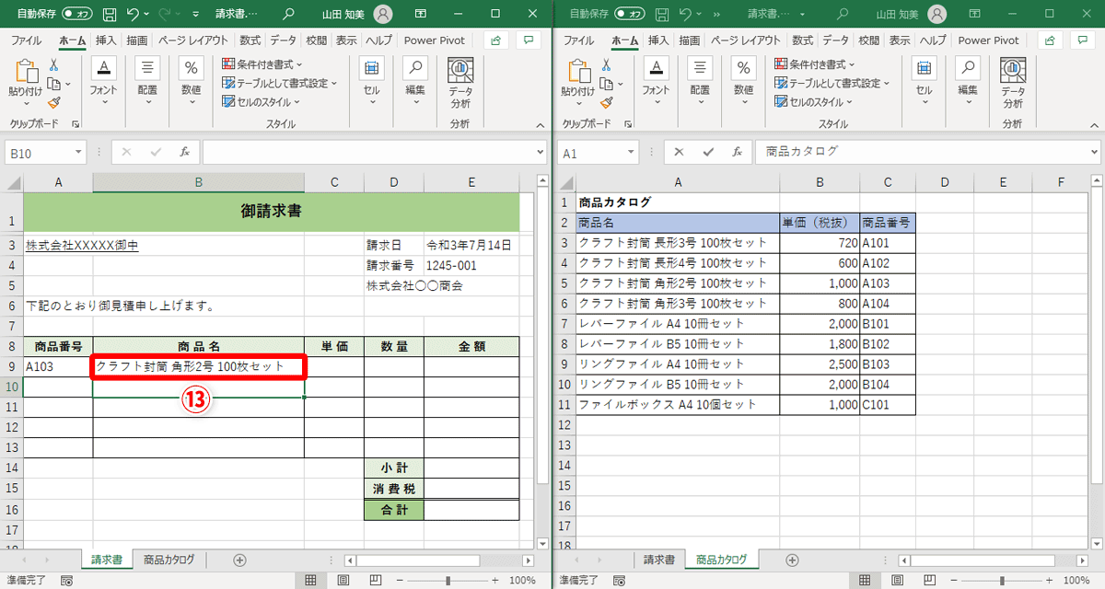This screenshot has height=589, width=1105.
Task: Click Insert Function fx in left window
Action: 184,153
